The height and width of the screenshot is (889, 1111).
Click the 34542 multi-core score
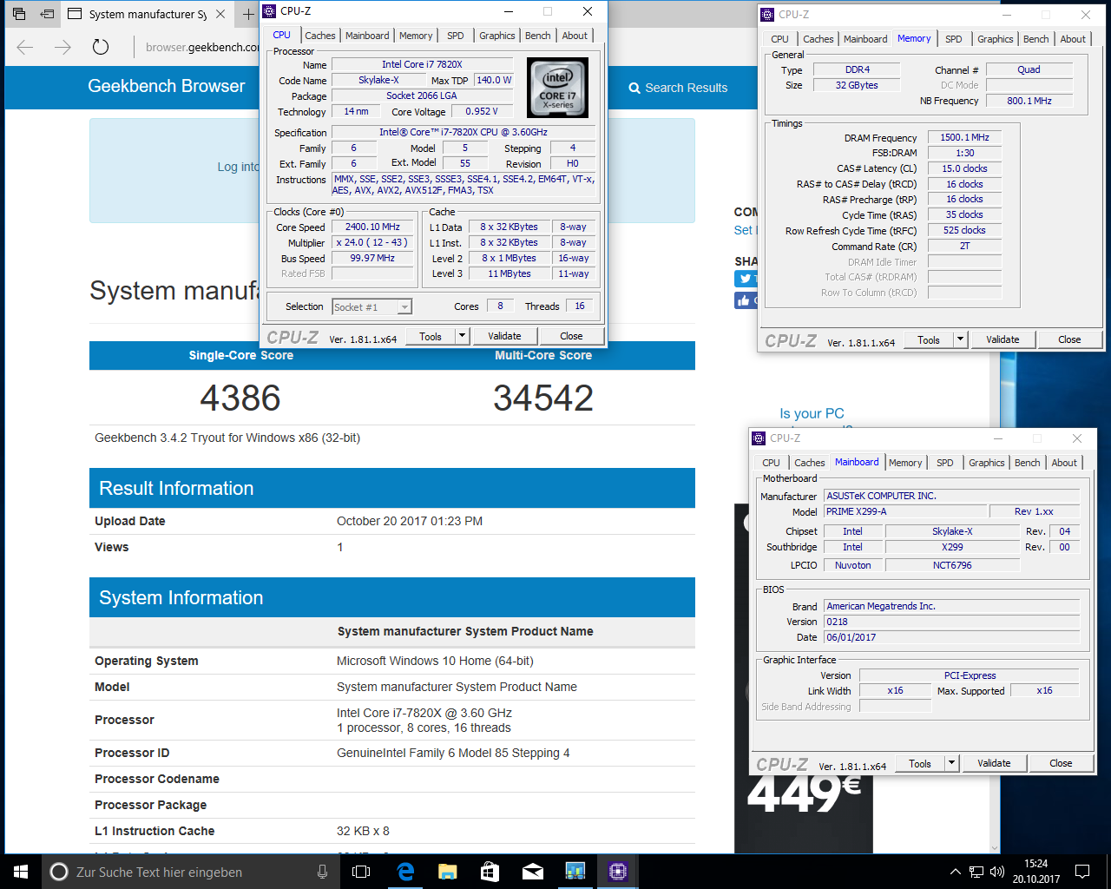click(x=543, y=398)
